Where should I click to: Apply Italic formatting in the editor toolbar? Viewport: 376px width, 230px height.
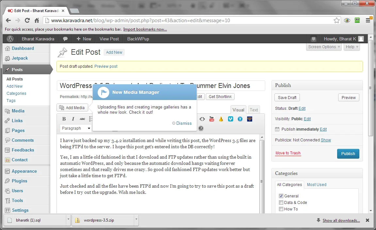[73, 119]
